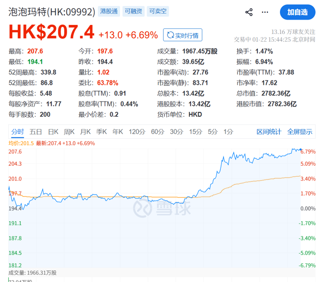Image resolution: width=327 pixels, height=282 pixels.
Task: Select the 年K chart tab
Action: (118, 131)
